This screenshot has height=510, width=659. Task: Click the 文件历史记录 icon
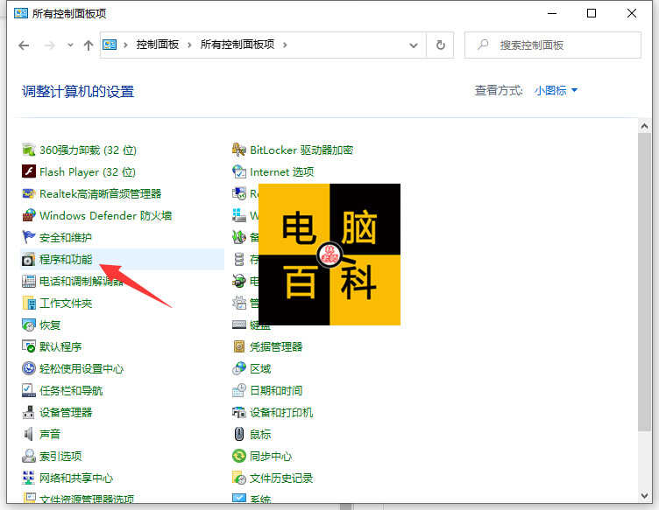point(239,478)
